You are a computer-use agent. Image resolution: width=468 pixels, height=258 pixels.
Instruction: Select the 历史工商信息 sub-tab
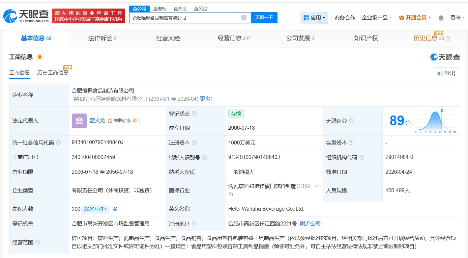tap(53, 73)
